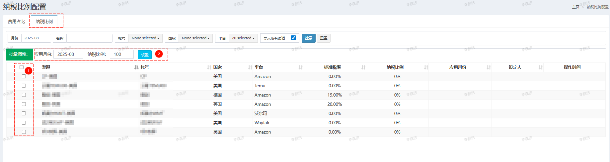610x162 pixels.
Task: Uncheck the 显示所有渠道 checkbox
Action: 293,38
